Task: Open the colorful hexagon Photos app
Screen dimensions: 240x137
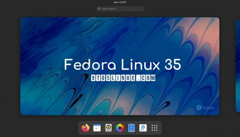Action: point(120,128)
